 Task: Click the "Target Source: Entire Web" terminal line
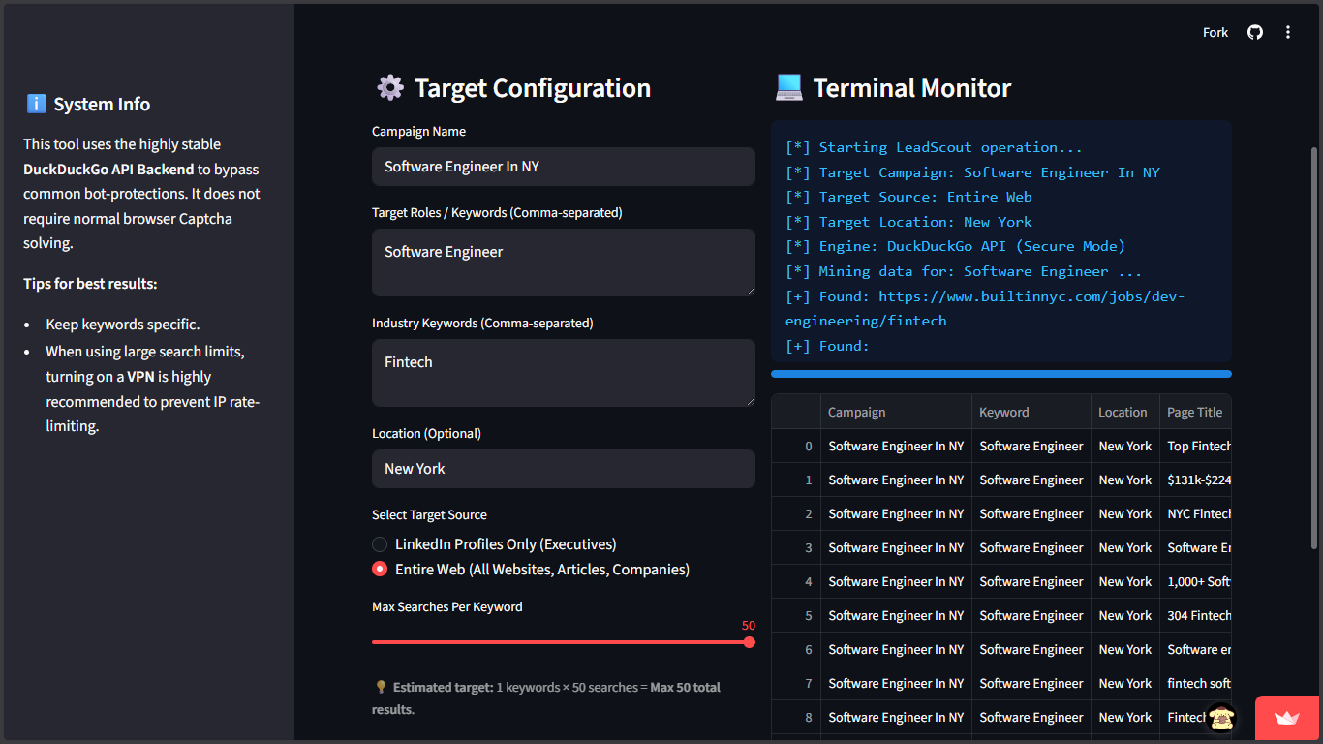point(908,197)
